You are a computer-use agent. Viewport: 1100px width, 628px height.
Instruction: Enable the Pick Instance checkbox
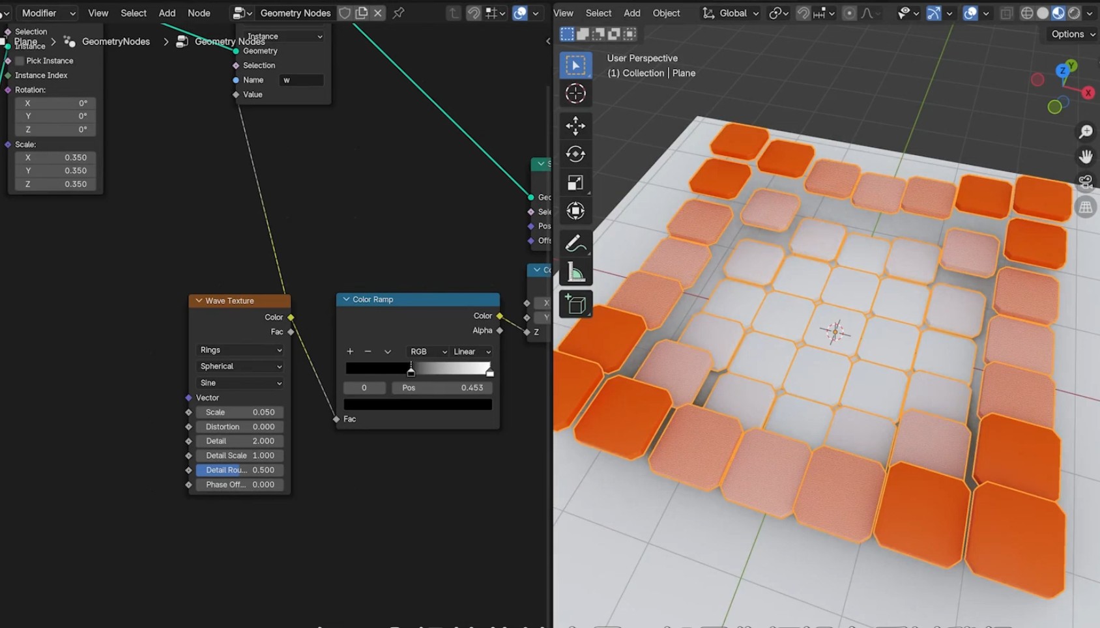click(20, 61)
